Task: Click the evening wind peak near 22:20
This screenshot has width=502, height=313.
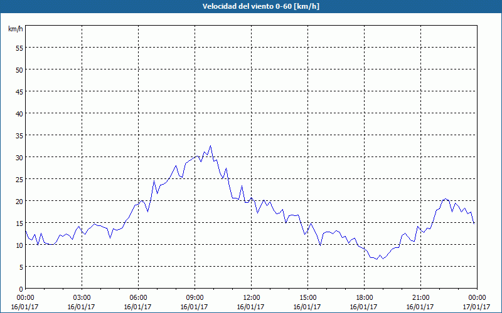Action: pyautogui.click(x=446, y=198)
